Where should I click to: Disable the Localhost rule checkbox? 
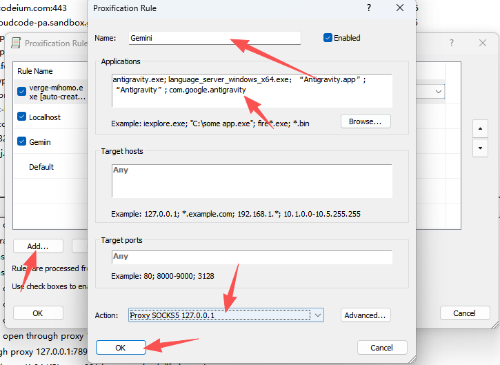pos(22,117)
